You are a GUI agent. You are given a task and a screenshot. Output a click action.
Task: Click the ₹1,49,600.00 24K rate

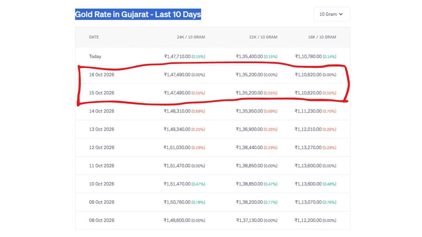(177, 221)
